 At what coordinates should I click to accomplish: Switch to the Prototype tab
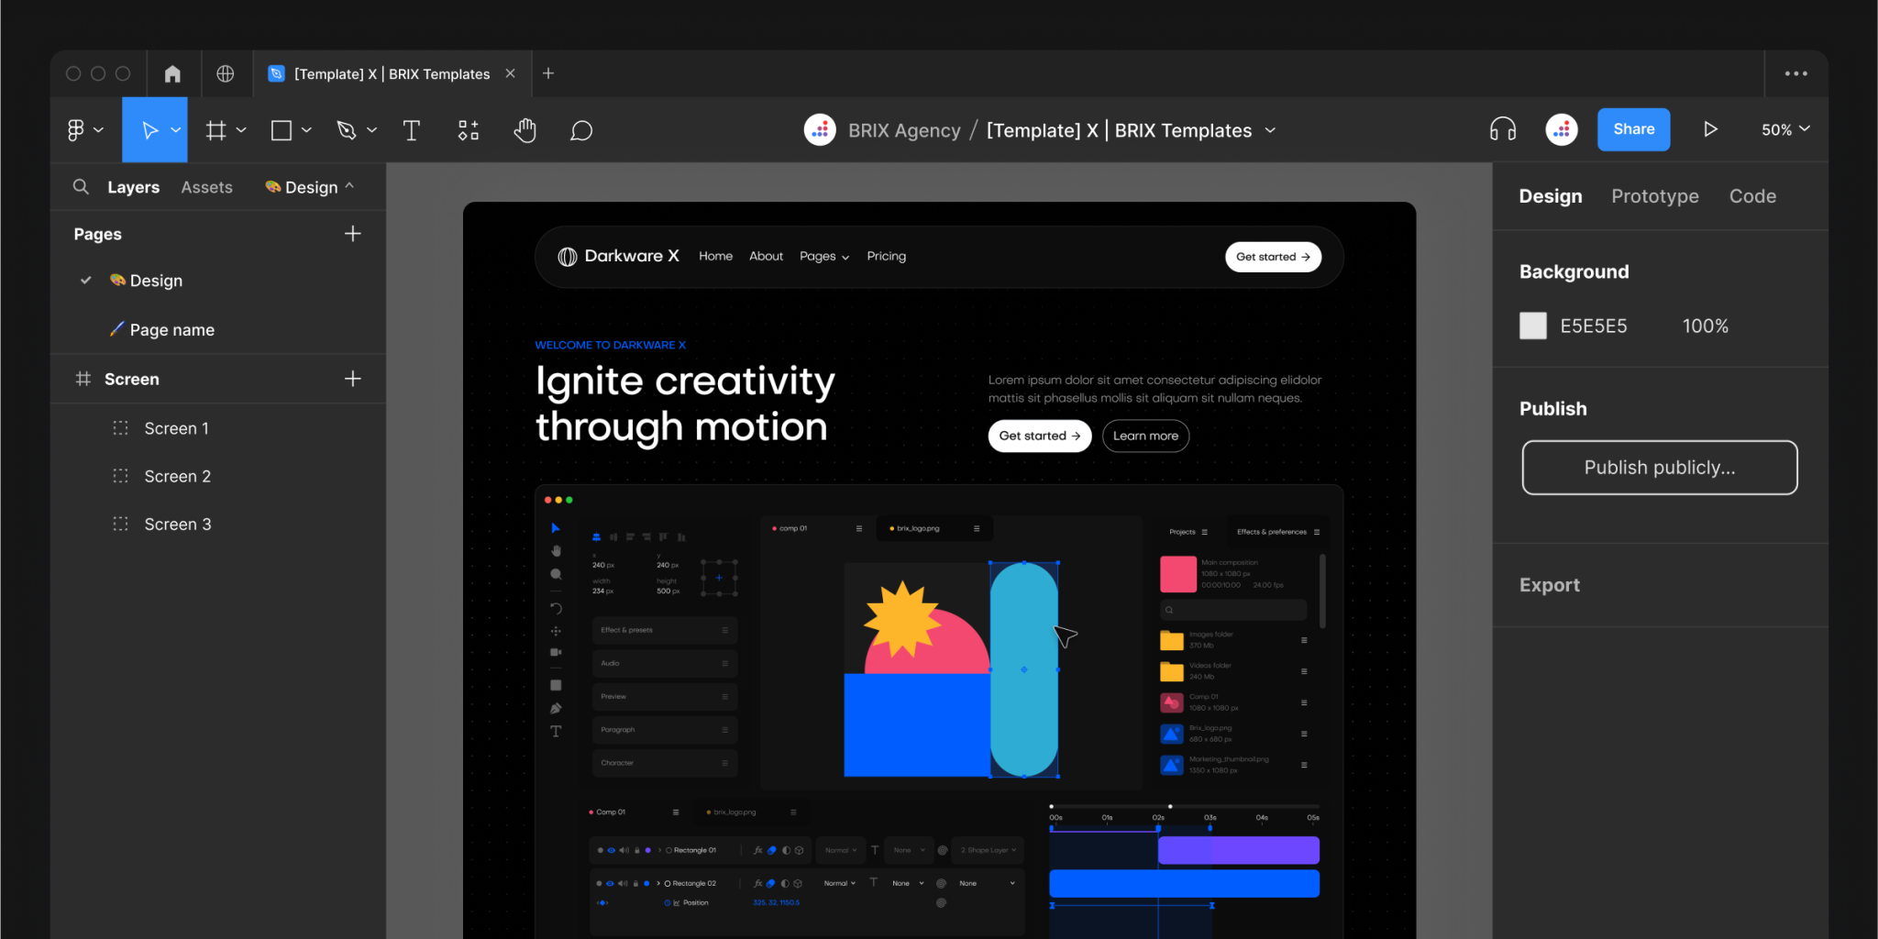point(1654,195)
